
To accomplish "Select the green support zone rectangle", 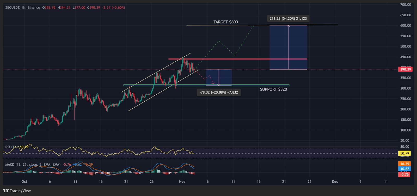I will tap(235, 85).
